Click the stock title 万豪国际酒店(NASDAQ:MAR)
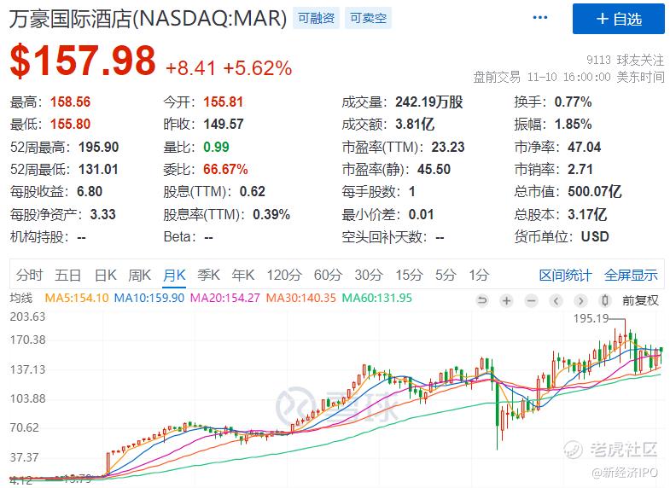 pyautogui.click(x=148, y=19)
